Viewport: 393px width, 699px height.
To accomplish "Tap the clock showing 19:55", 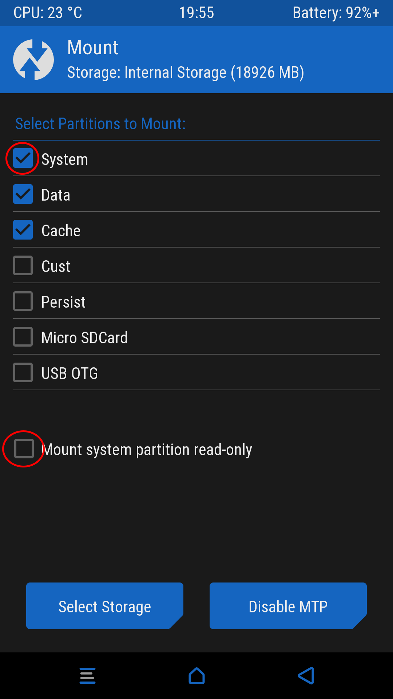I will pyautogui.click(x=196, y=13).
